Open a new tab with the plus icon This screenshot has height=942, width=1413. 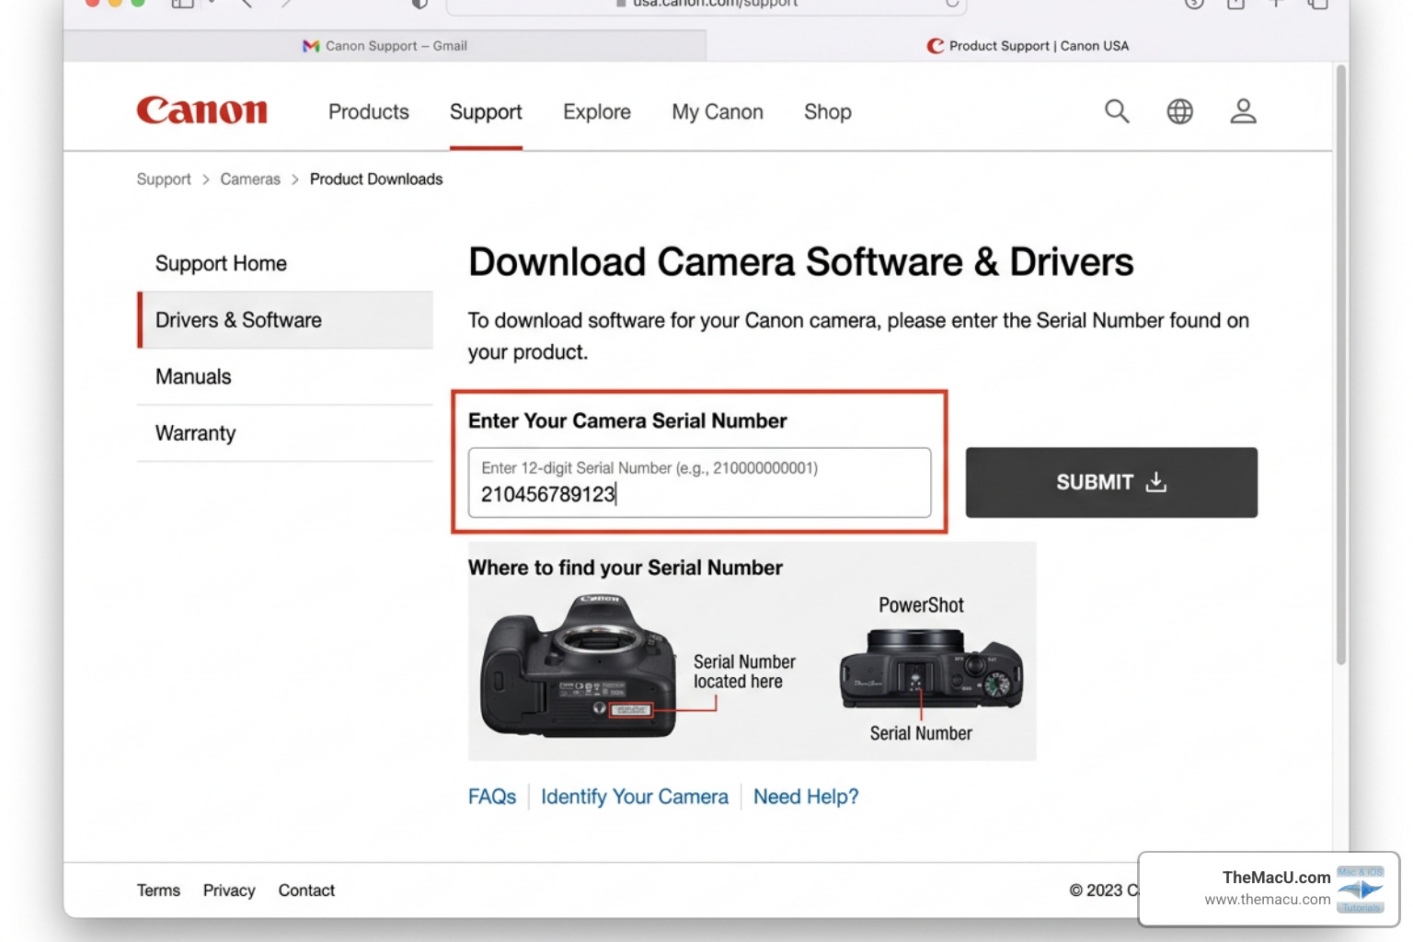point(1276,4)
